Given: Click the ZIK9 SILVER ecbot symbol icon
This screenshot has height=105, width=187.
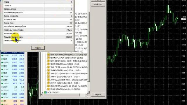Looking at the screenshot, I should point(48,86).
